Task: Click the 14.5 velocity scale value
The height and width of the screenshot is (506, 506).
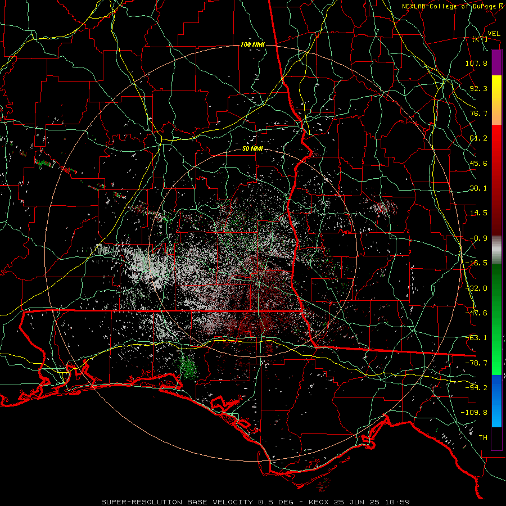Action: click(x=478, y=213)
